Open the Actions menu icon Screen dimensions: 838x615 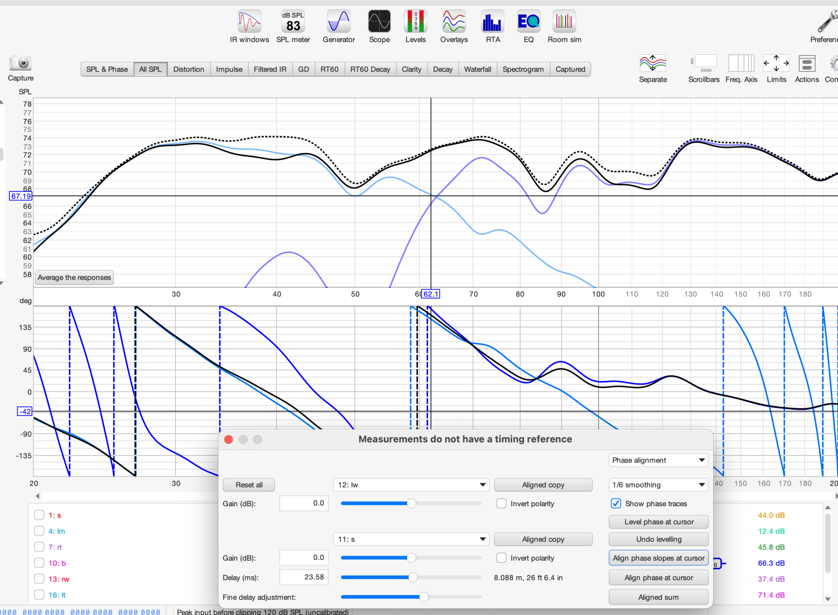(x=807, y=64)
